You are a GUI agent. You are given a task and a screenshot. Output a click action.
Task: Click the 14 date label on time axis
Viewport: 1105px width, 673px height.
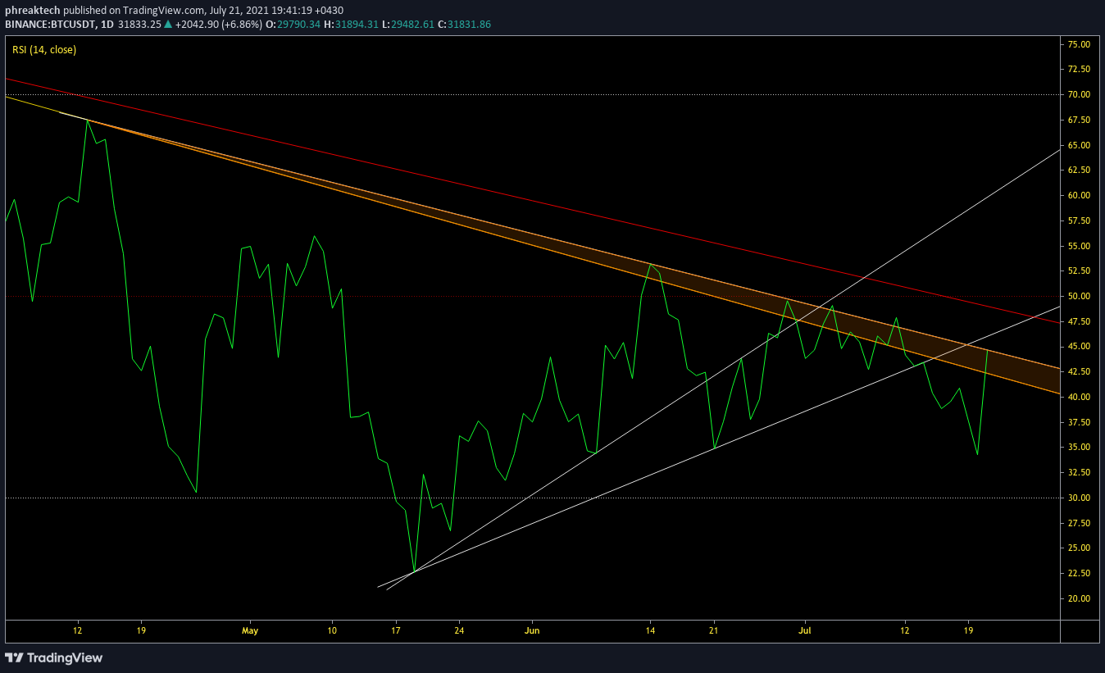650,630
